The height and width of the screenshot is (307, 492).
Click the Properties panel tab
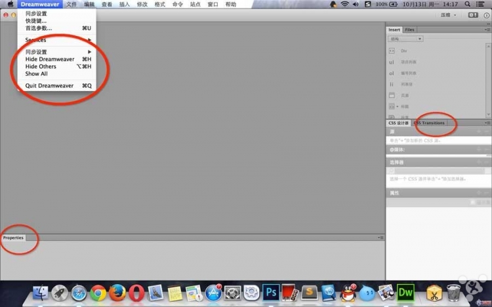click(x=13, y=238)
